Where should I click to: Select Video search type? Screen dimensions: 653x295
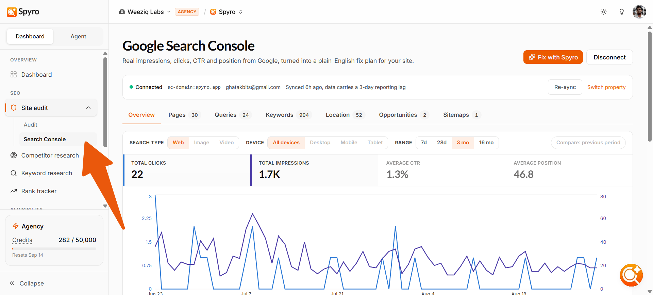click(227, 143)
